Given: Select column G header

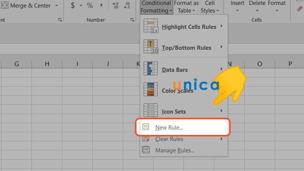Looking at the screenshot, I should (17, 64).
